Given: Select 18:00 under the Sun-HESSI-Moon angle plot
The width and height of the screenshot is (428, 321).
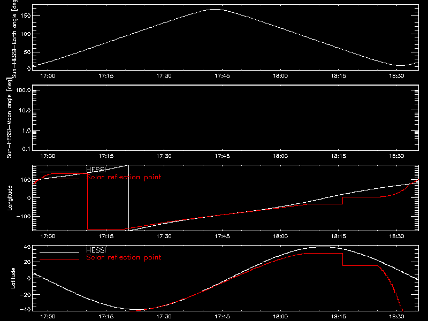Looking at the screenshot, I should tap(280, 156).
